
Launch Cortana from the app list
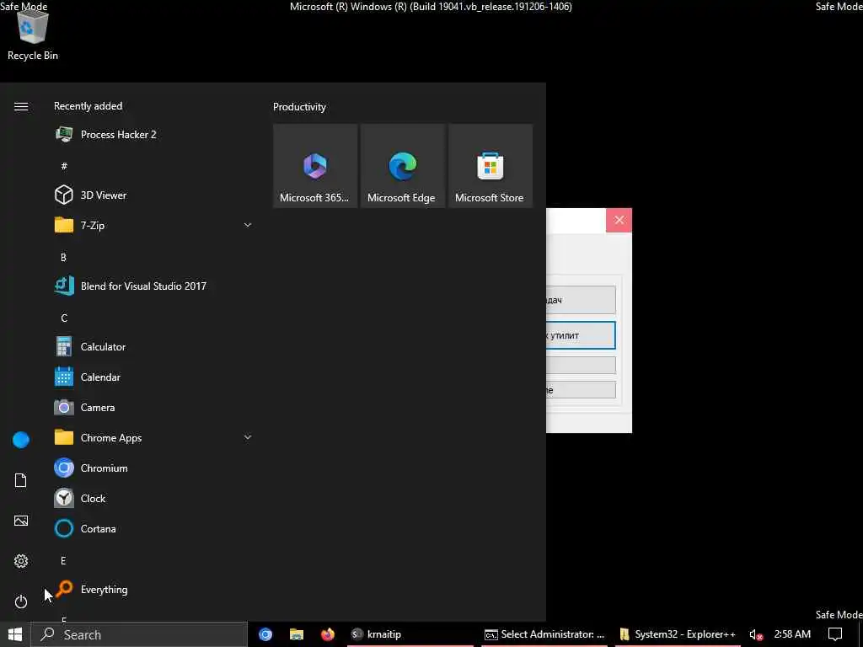coord(152,528)
